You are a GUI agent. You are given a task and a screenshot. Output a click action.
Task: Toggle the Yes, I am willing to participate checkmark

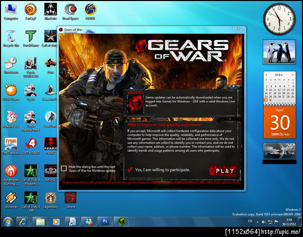coord(130,170)
